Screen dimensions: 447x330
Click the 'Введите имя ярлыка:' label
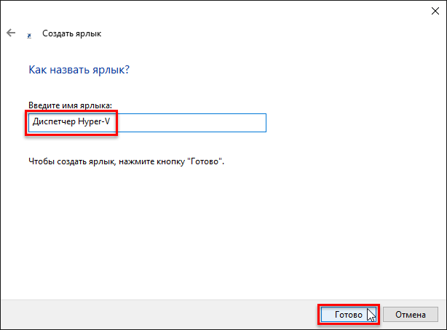coord(70,105)
